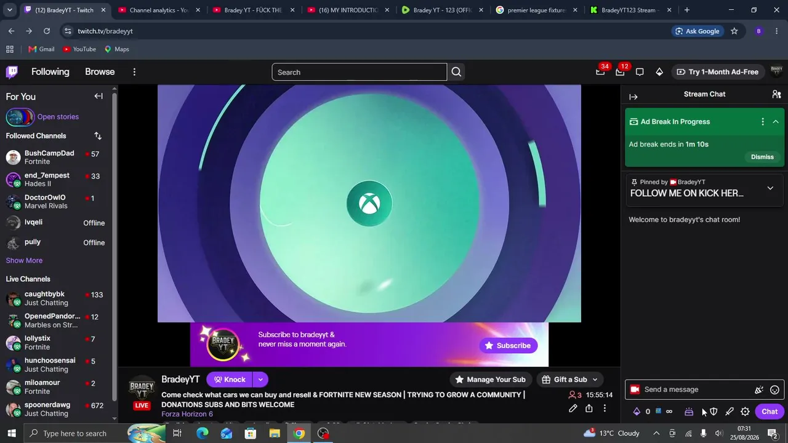This screenshot has height=443, width=788.
Task: Open the YouTube bookmark
Action: (x=79, y=49)
